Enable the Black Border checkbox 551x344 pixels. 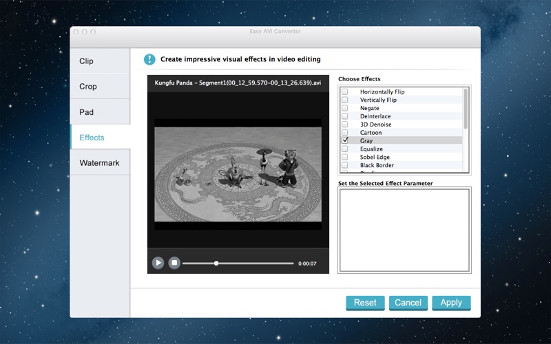coord(345,165)
